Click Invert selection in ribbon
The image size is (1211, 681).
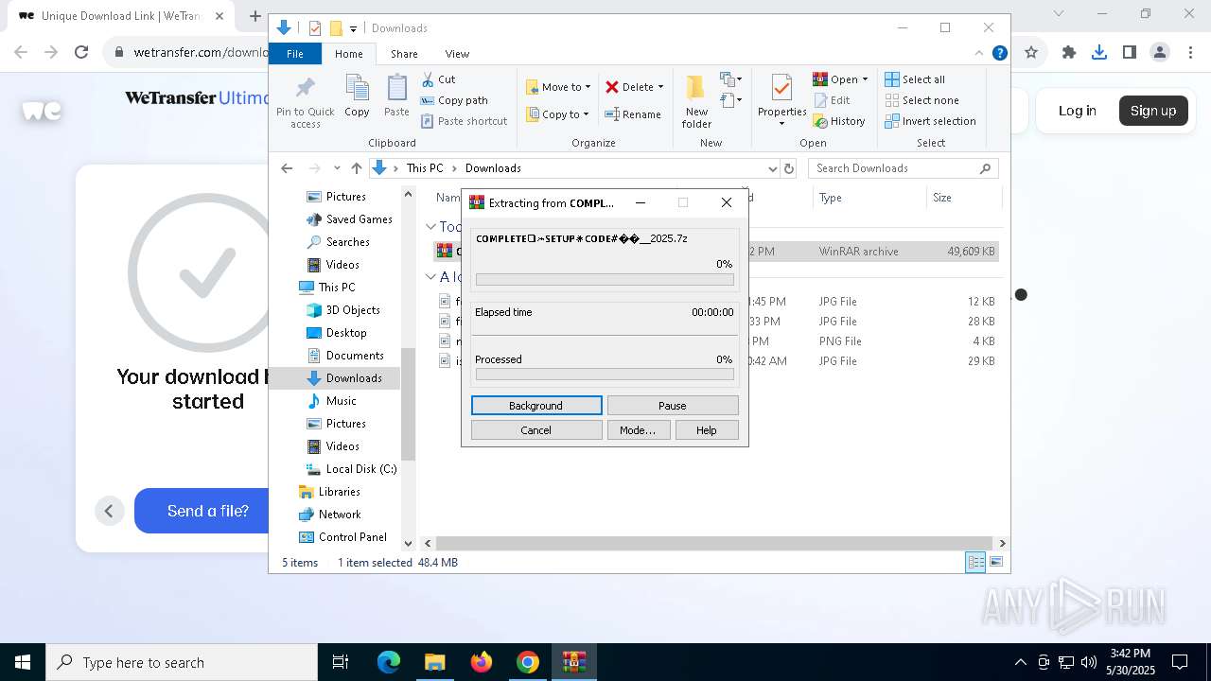930,121
